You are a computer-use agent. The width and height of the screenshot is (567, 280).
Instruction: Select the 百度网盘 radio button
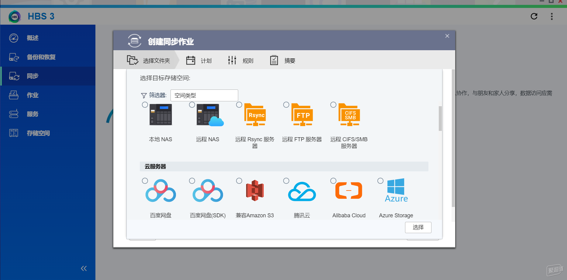click(145, 181)
